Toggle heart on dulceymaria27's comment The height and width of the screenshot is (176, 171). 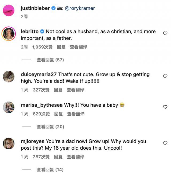(165, 76)
